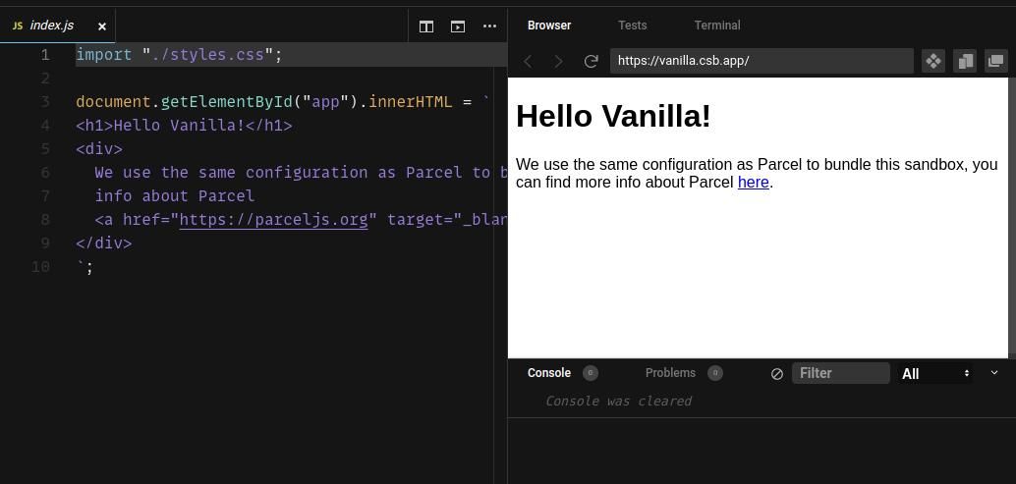Refresh the preview browser page

coord(591,61)
